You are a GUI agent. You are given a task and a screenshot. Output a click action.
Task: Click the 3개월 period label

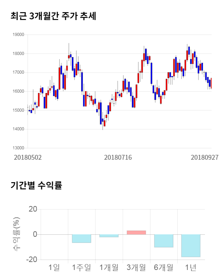(x=136, y=267)
